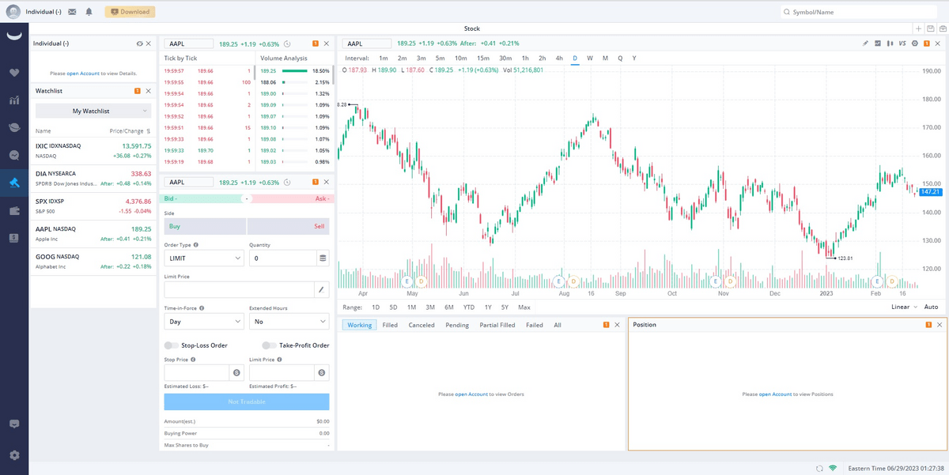Enable the Stop-Loss Order switch
Viewport: 949px width, 475px height.
[x=171, y=345]
